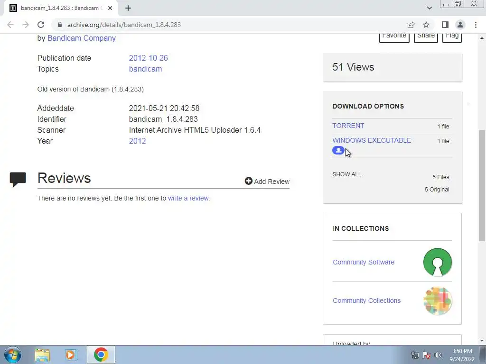Open the 2012-10-26 publication date link
This screenshot has height=364, width=486.
pyautogui.click(x=149, y=58)
